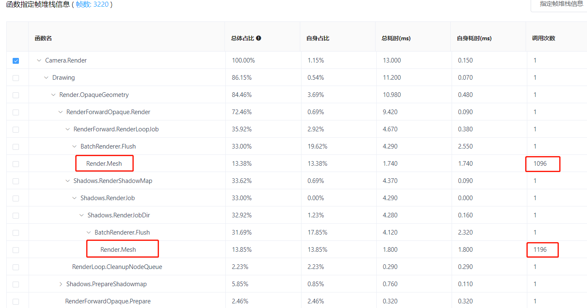The image size is (587, 308).
Task: Click the call count value 1096
Action: (540, 164)
